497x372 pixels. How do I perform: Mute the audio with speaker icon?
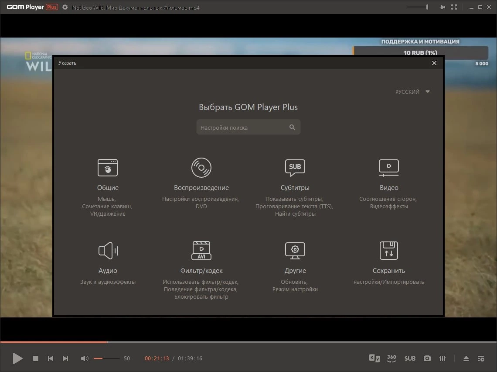[84, 358]
